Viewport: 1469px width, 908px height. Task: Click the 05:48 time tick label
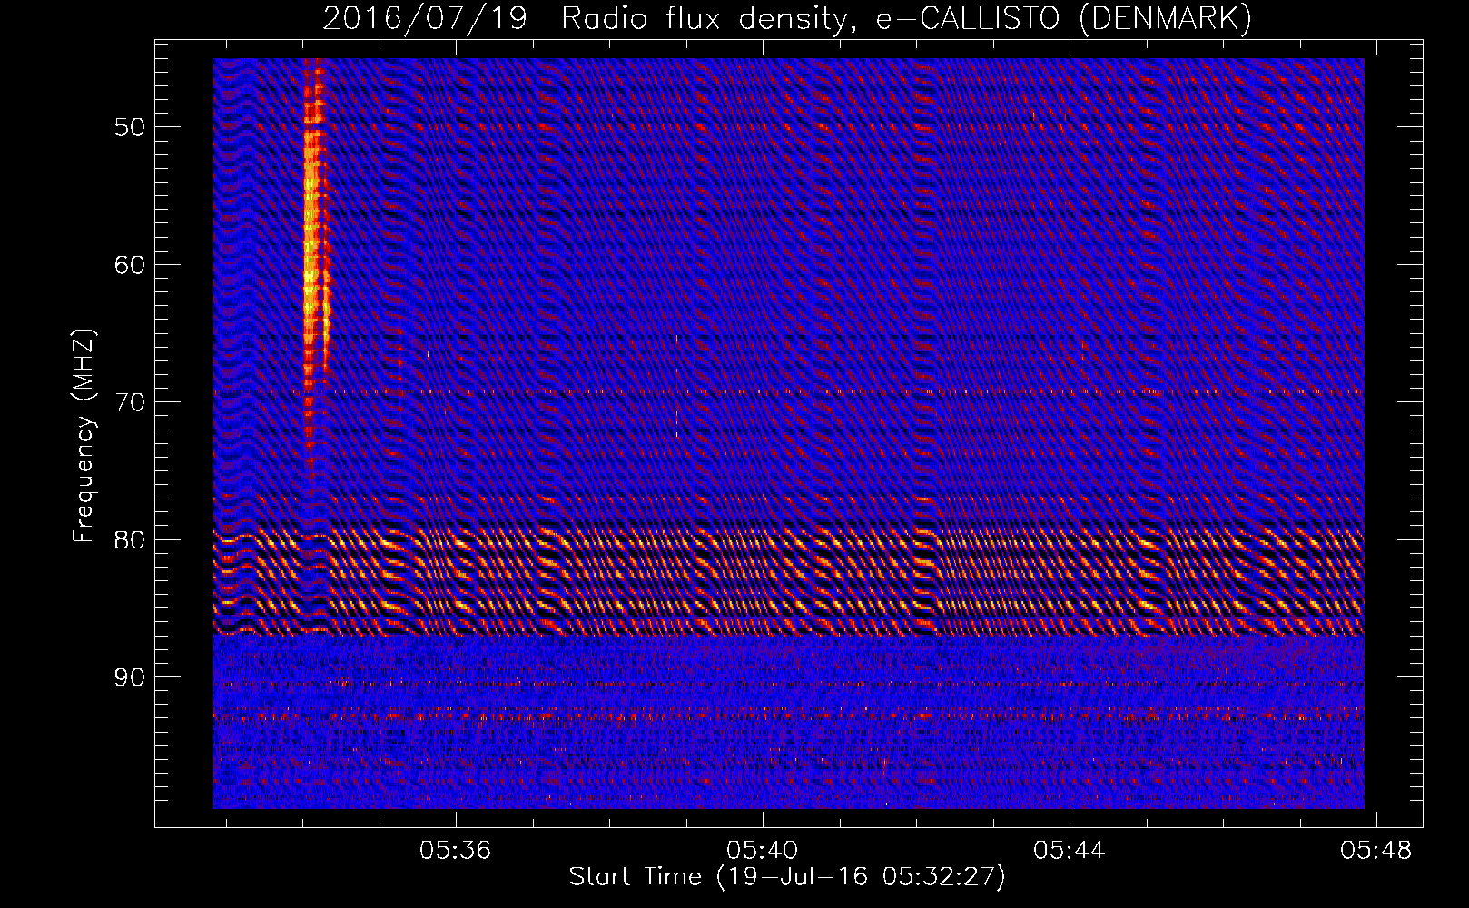(x=1376, y=850)
